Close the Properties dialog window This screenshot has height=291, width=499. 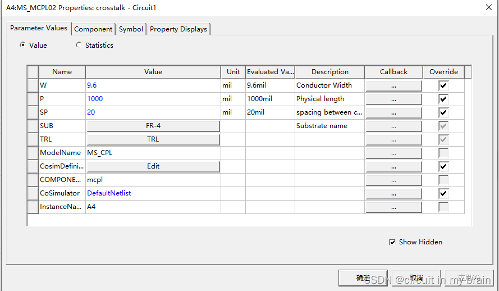[x=487, y=7]
